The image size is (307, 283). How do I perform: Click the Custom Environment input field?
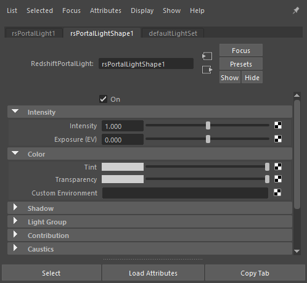185,193
